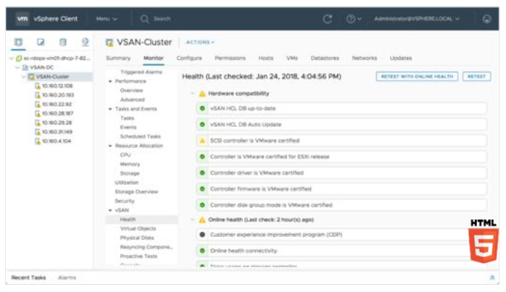Select Proactive Tests under vSAN
The width and height of the screenshot is (506, 292).
[x=138, y=256]
